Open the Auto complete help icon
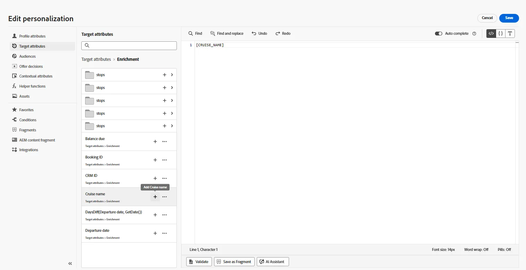 tap(474, 34)
